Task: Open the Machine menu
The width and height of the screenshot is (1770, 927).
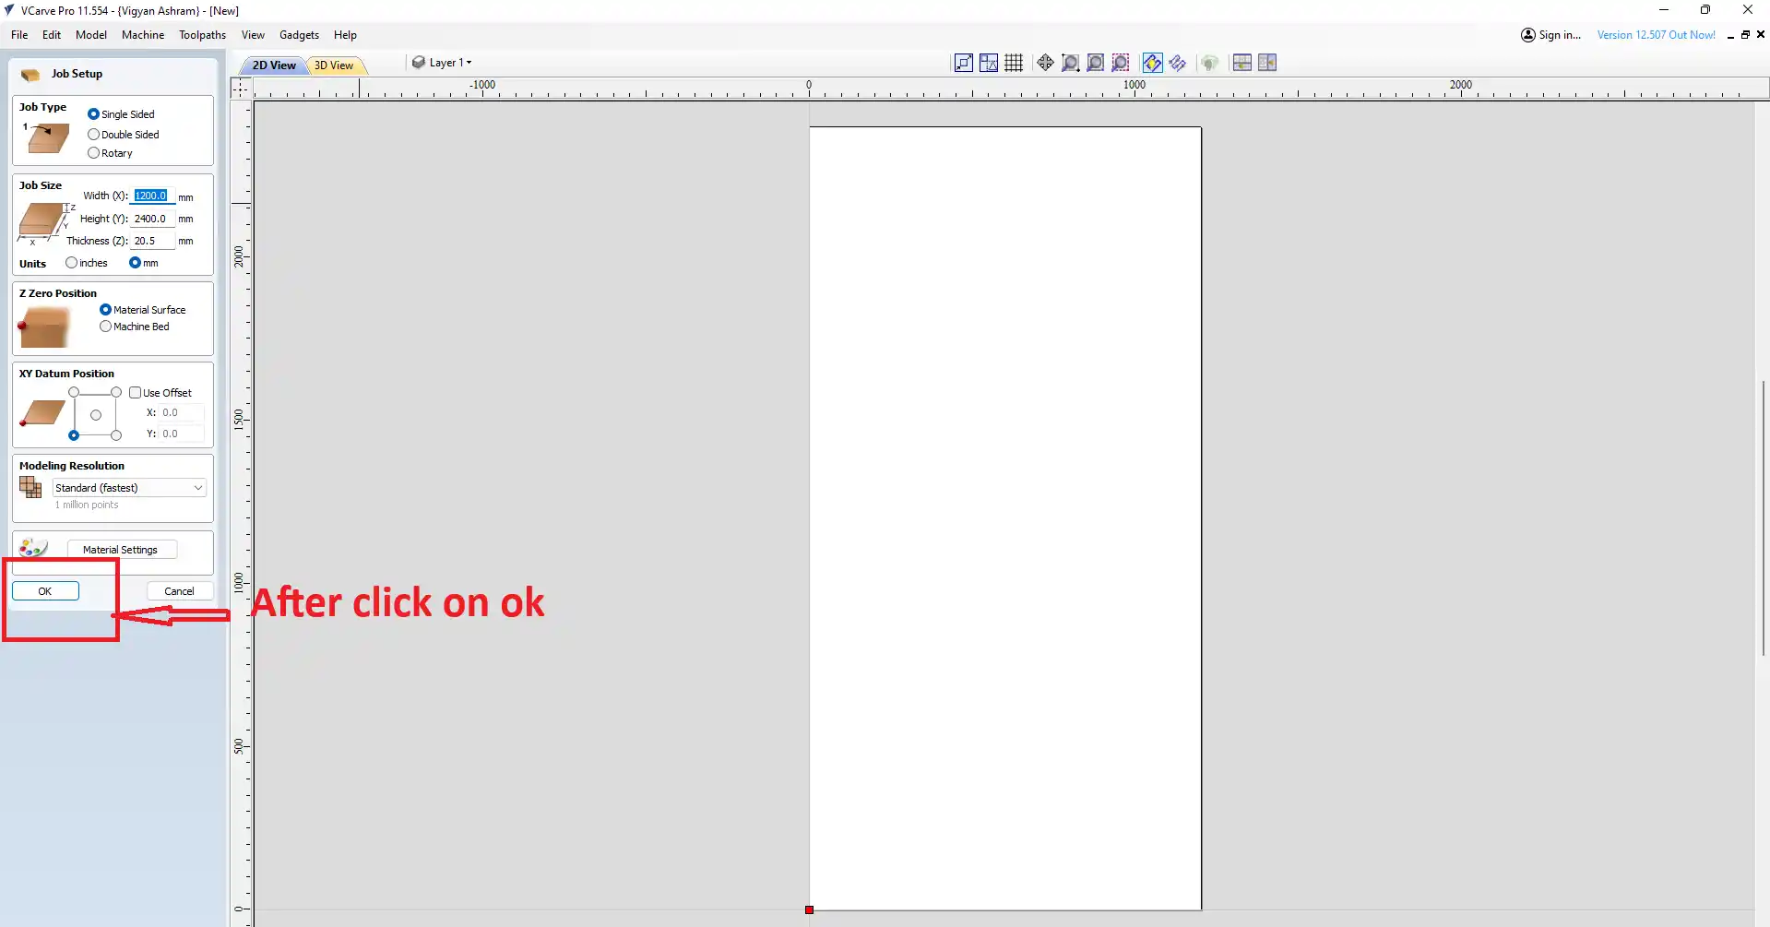Action: [143, 35]
